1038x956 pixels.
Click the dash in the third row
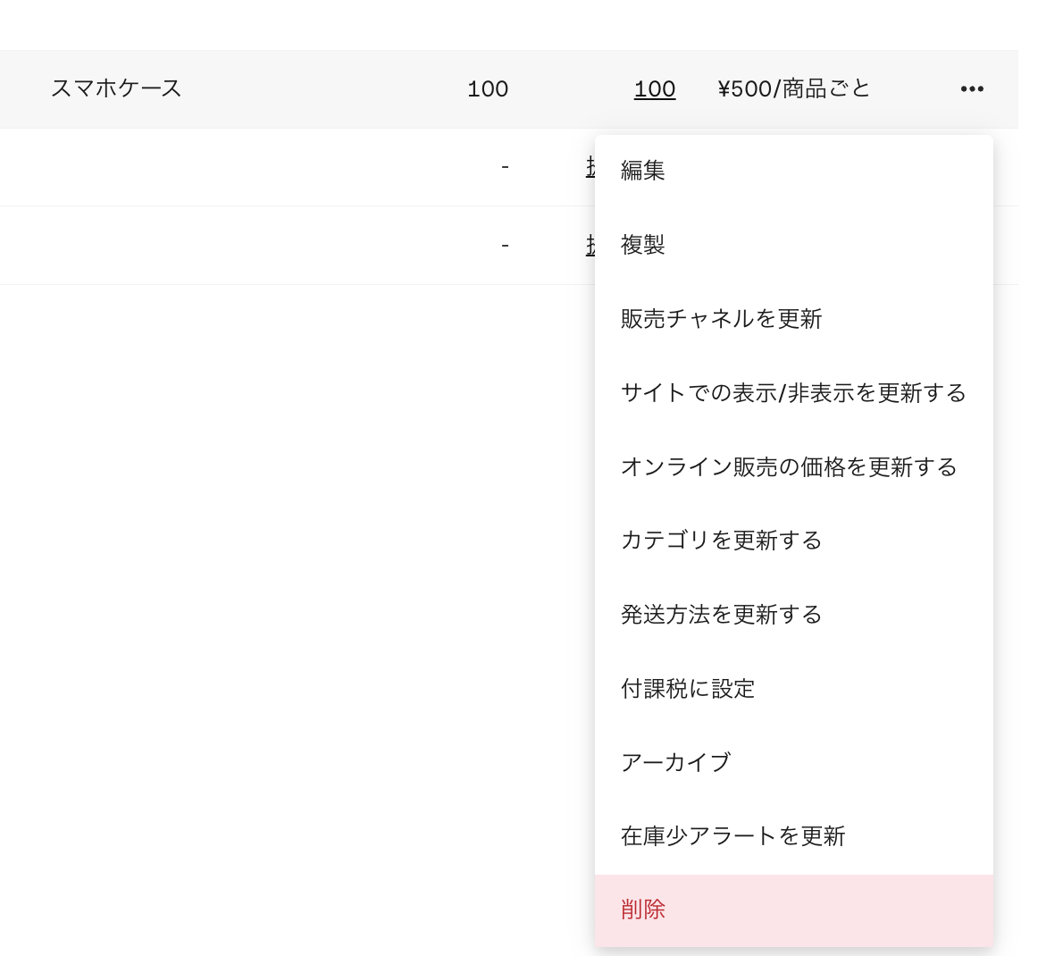pyautogui.click(x=506, y=245)
